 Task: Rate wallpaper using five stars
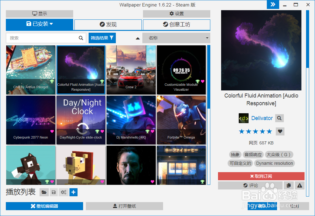coord(255,131)
